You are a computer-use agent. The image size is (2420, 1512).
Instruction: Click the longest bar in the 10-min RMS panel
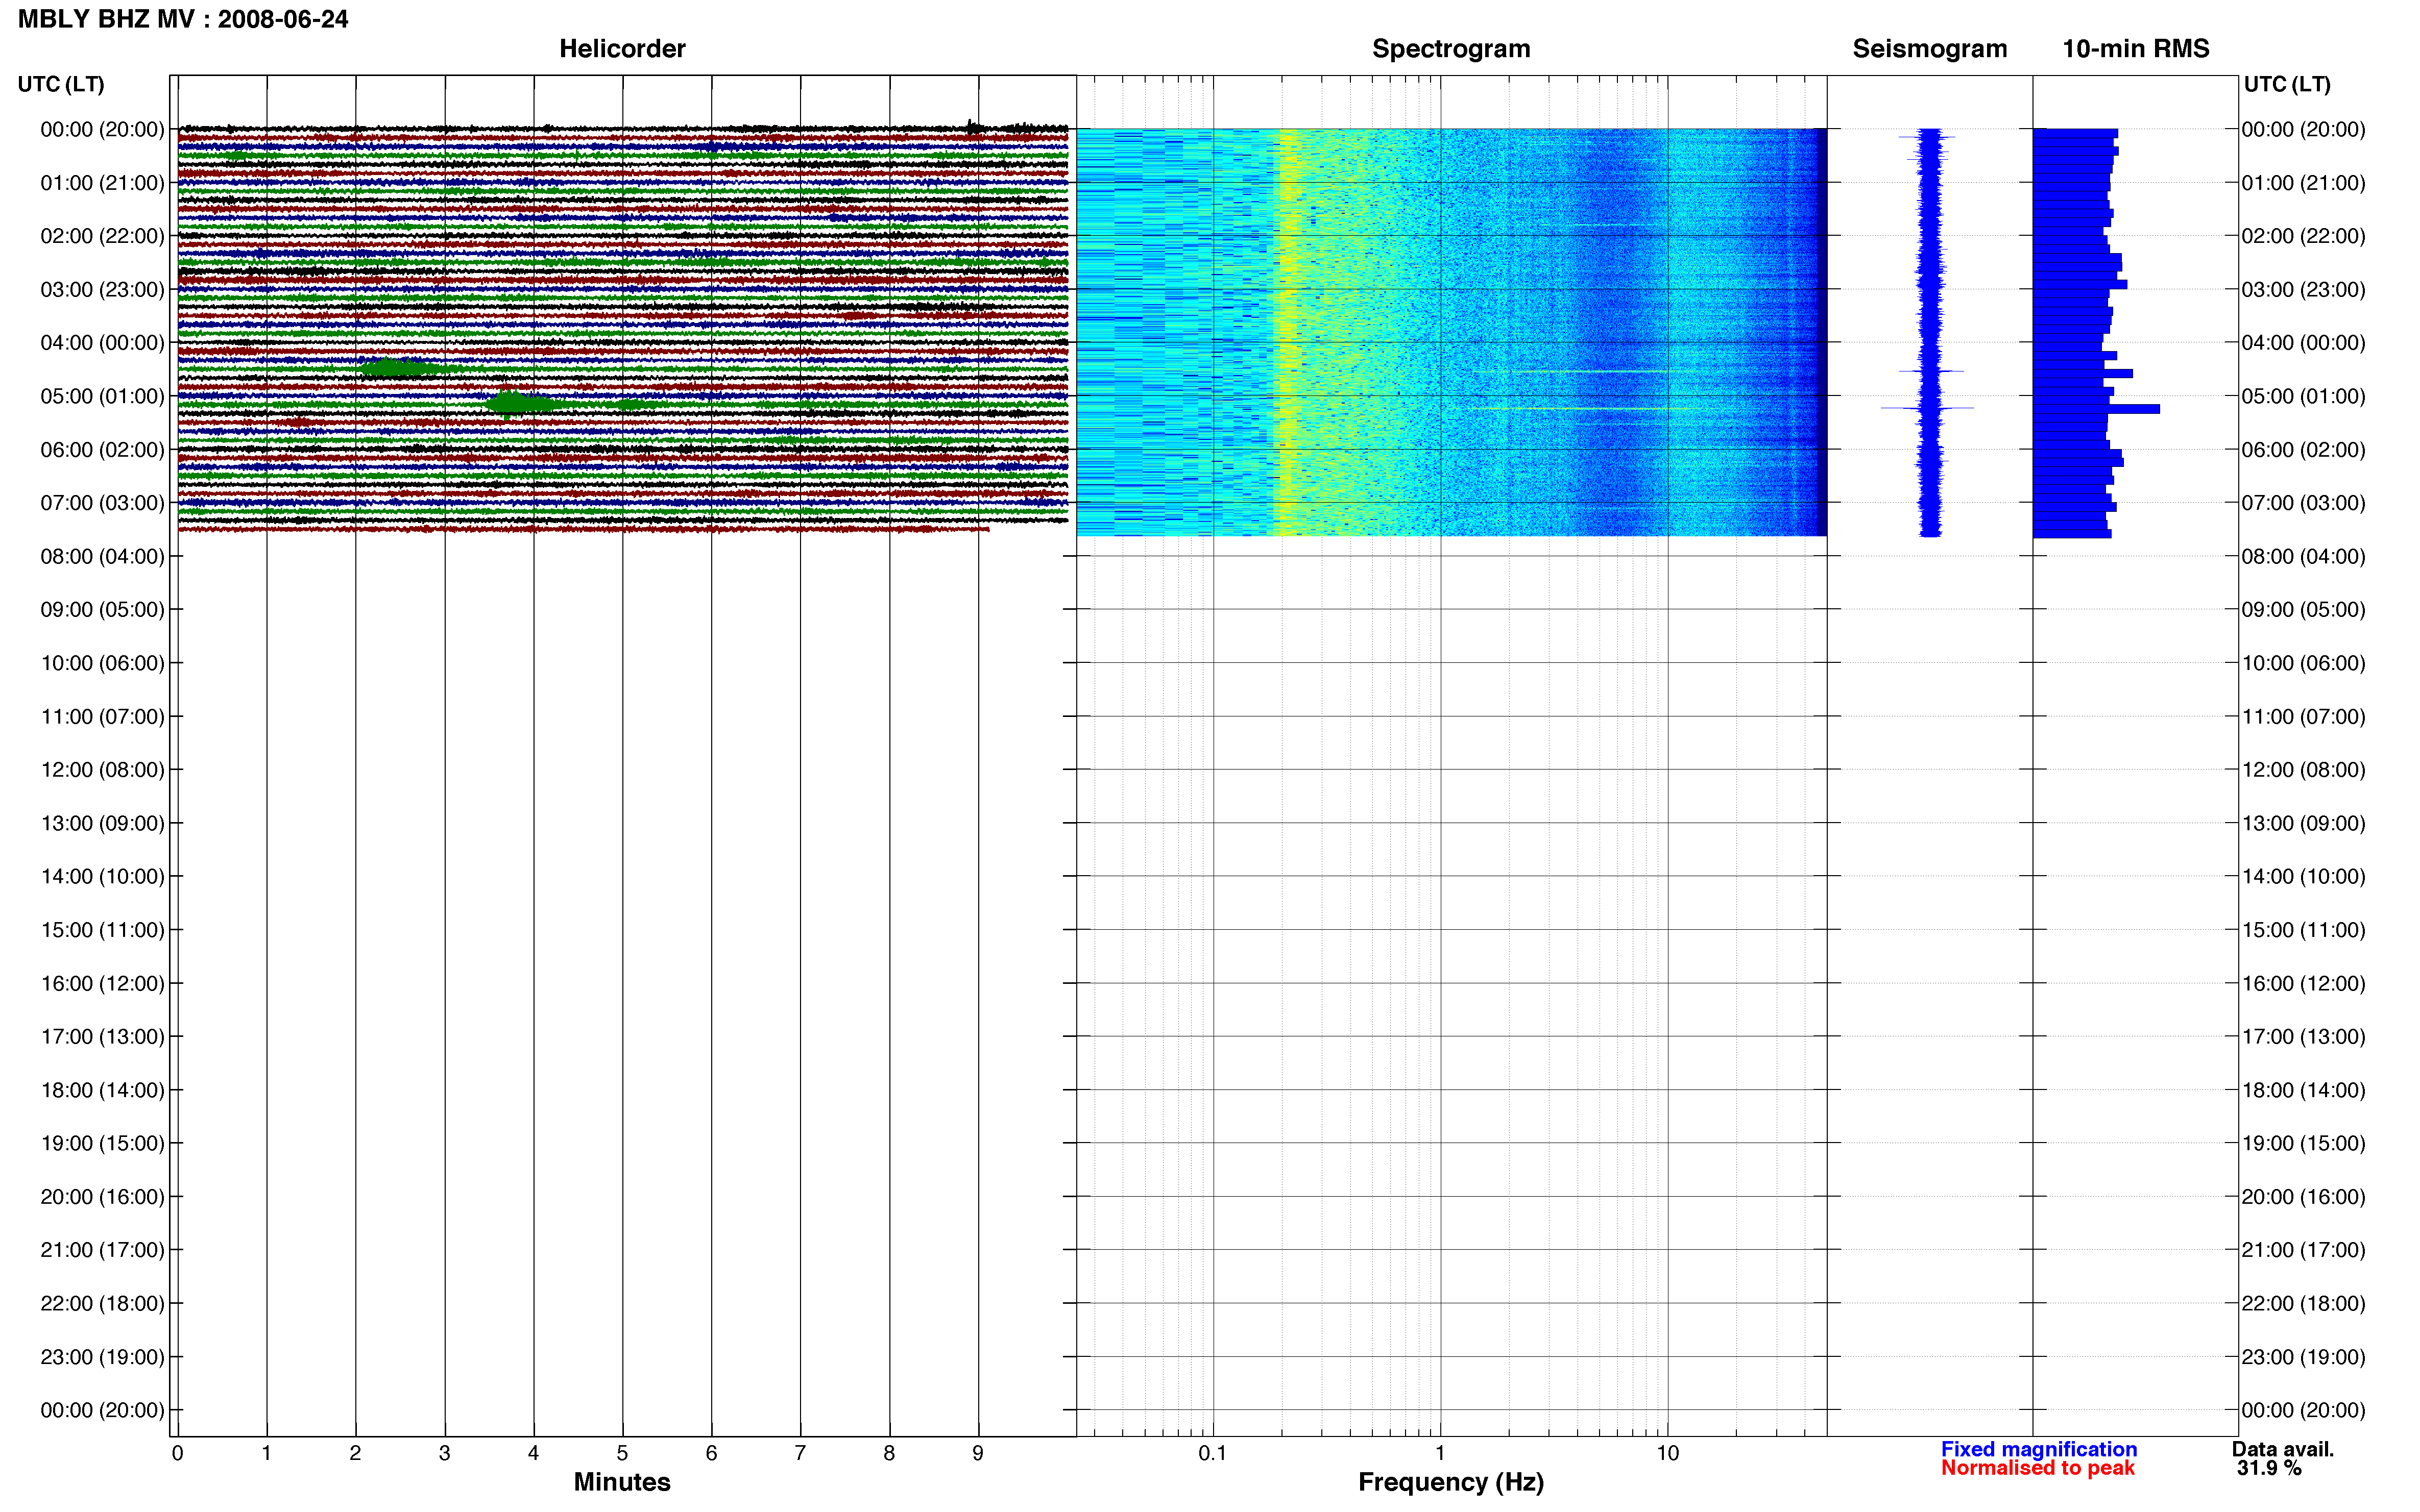click(x=2096, y=409)
